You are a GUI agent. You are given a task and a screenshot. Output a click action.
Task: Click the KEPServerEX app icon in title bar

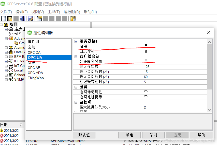pyautogui.click(x=3, y=4)
